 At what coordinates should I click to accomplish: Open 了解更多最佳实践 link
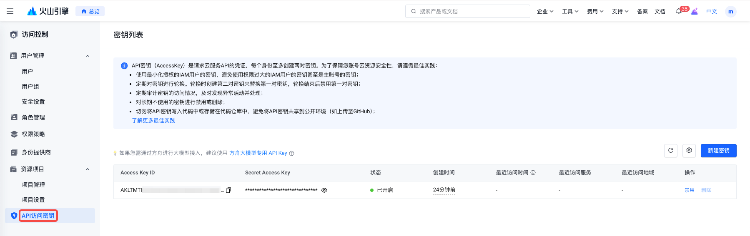point(153,120)
